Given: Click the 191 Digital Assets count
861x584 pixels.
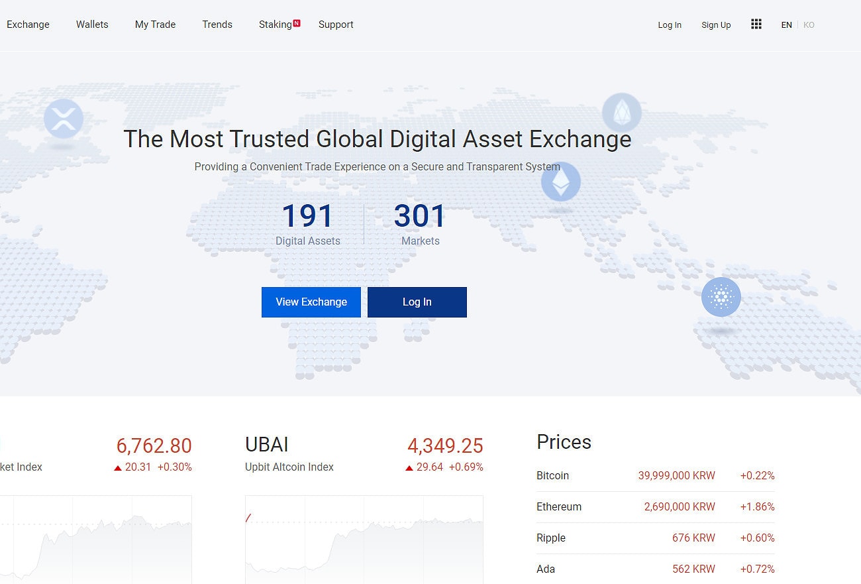Looking at the screenshot, I should click(308, 224).
